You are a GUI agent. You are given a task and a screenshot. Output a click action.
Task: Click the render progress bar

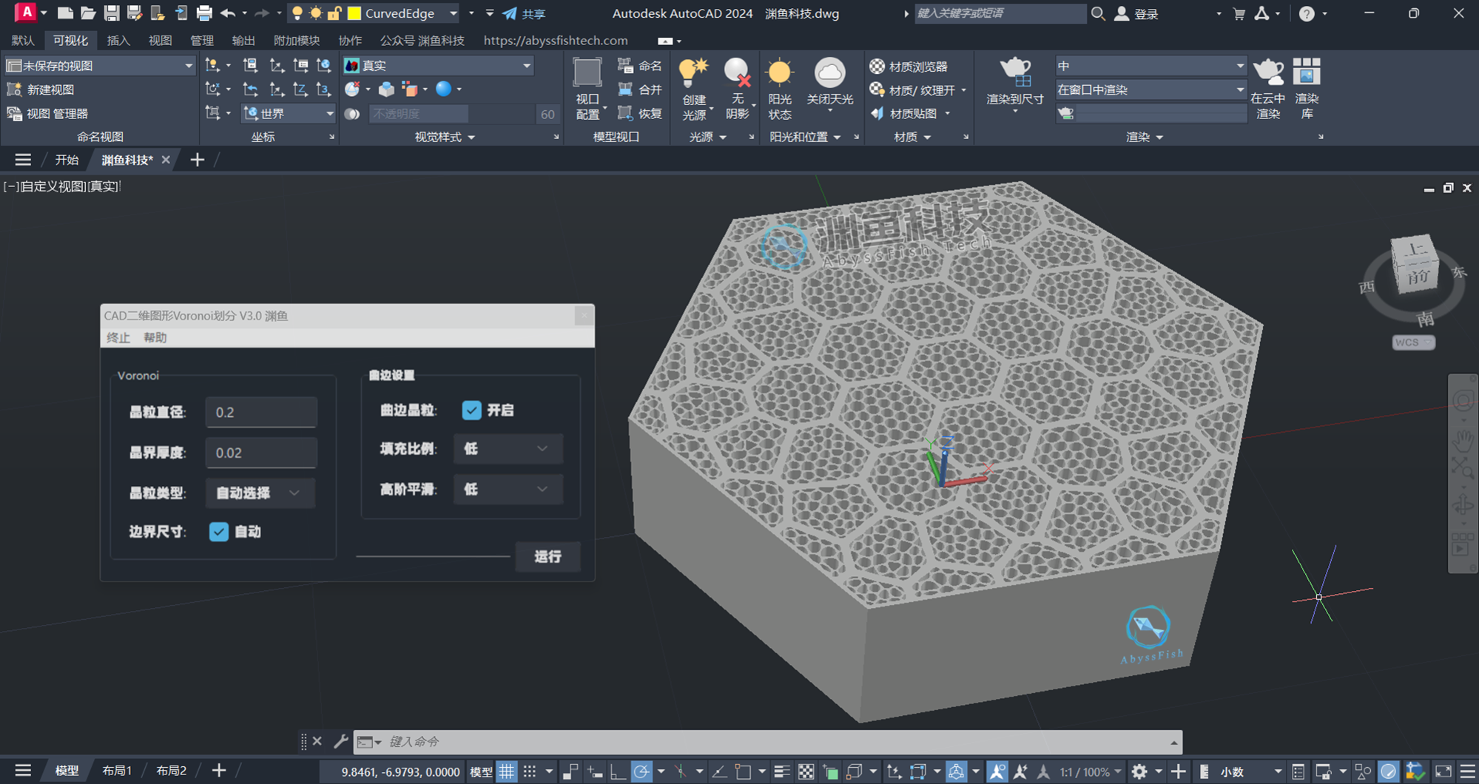(1160, 113)
